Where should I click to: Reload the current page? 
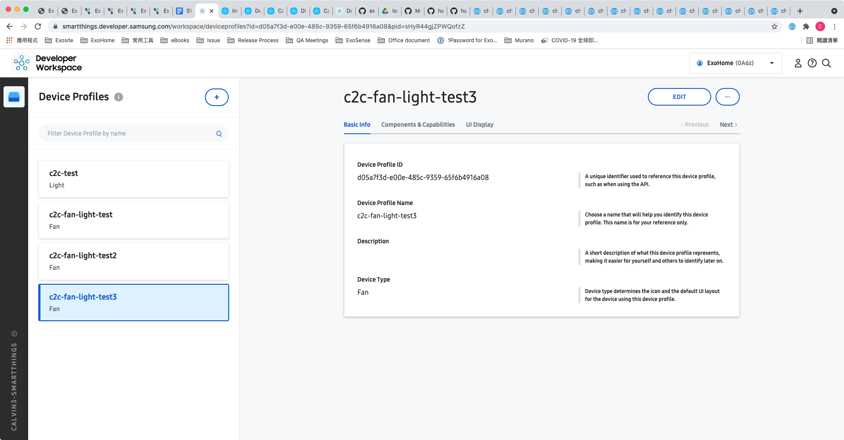(38, 26)
